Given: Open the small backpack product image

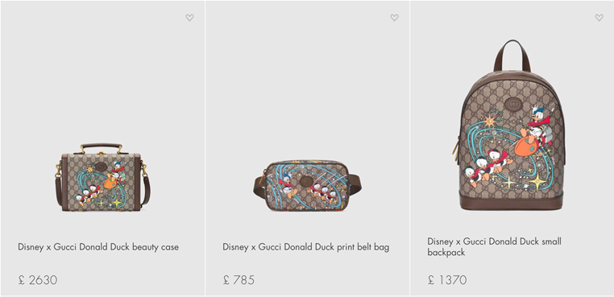Looking at the screenshot, I should 512,126.
